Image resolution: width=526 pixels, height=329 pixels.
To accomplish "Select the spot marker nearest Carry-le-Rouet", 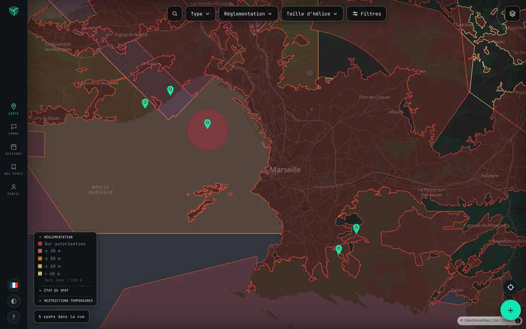I will (x=145, y=103).
